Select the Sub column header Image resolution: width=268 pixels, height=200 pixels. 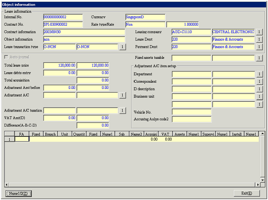click(122, 134)
